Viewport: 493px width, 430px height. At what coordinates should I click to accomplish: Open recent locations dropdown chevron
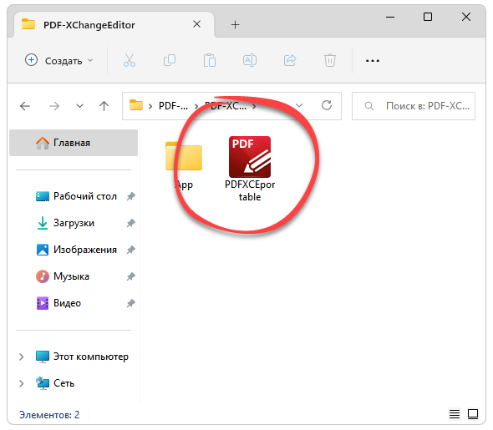coord(80,106)
